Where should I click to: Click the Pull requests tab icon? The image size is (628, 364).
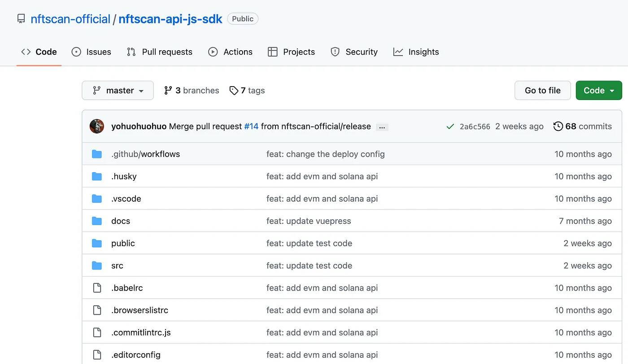(x=131, y=52)
